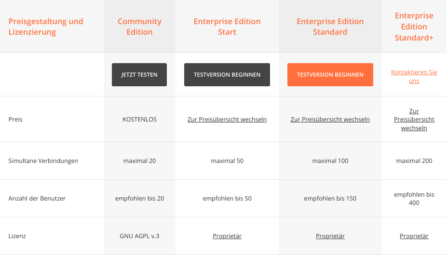Image resolution: width=447 pixels, height=255 pixels.
Task: Open Zur Preisübersicht wechseln for Enterprise Standard
Action: tap(330, 119)
